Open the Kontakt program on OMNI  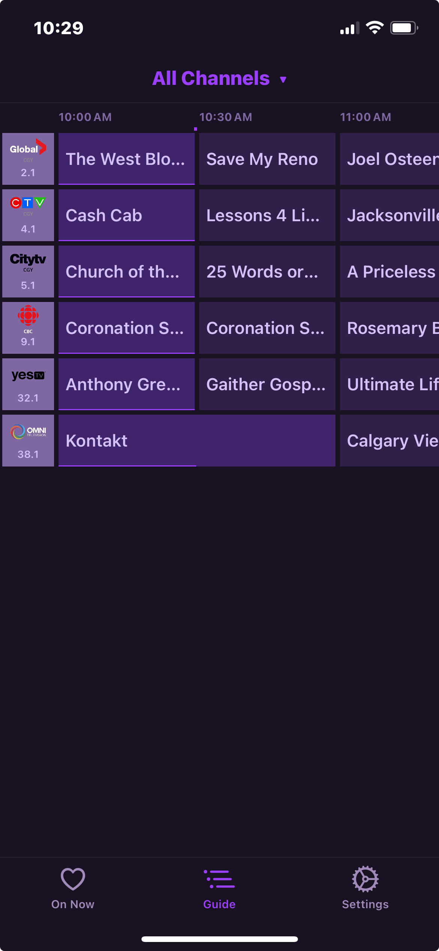(197, 441)
